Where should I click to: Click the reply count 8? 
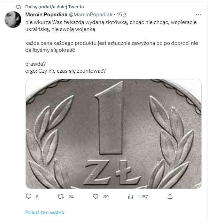click(x=37, y=197)
